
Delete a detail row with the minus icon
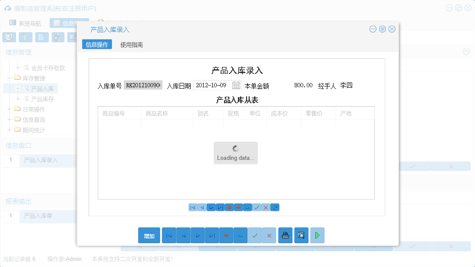[x=238, y=207]
